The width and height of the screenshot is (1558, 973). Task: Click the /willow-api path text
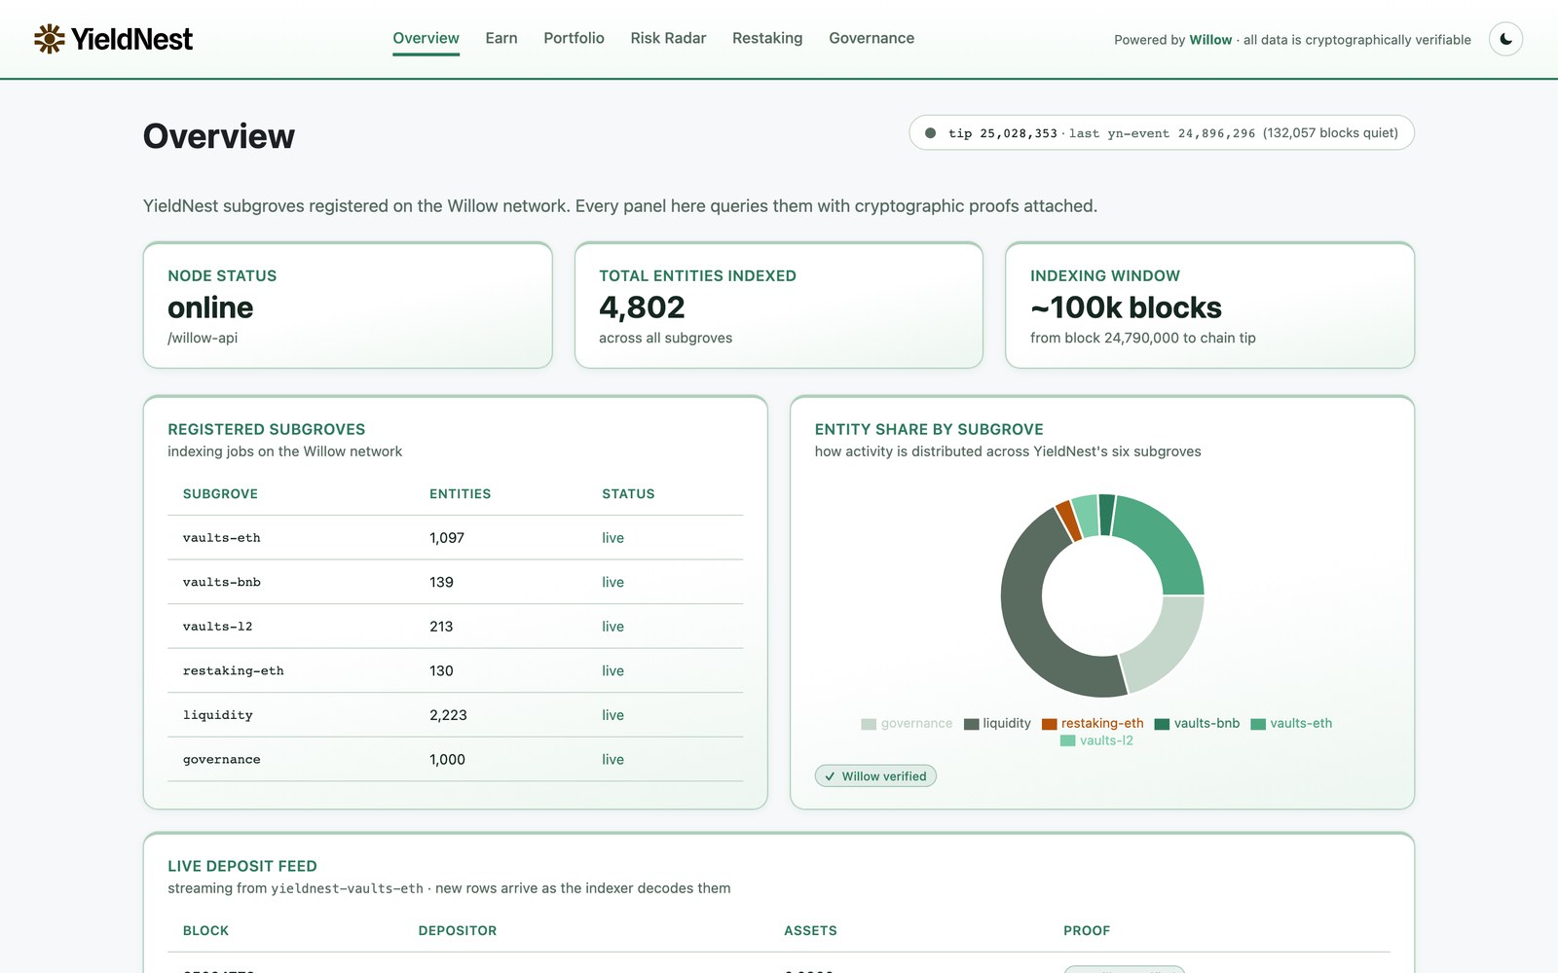[x=203, y=339]
